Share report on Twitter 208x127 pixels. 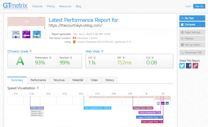tap(182, 66)
